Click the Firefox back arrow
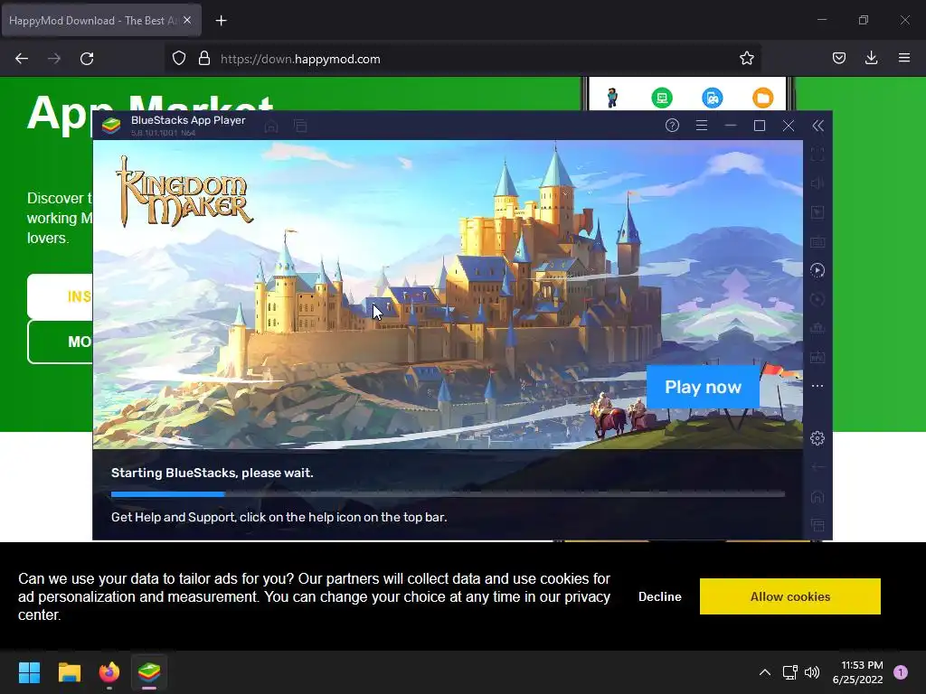 click(22, 59)
